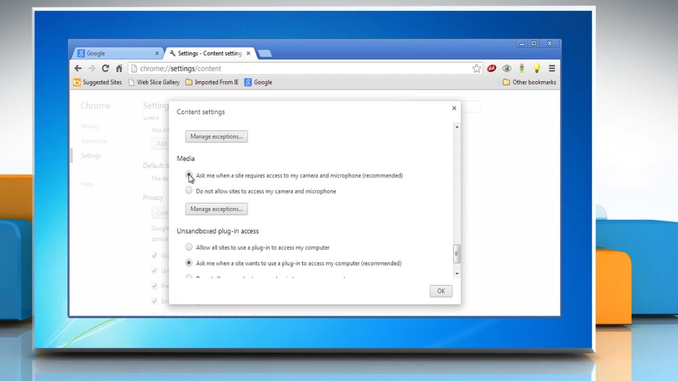
Task: Click the dialog scrollbar thumb
Action: (457, 254)
